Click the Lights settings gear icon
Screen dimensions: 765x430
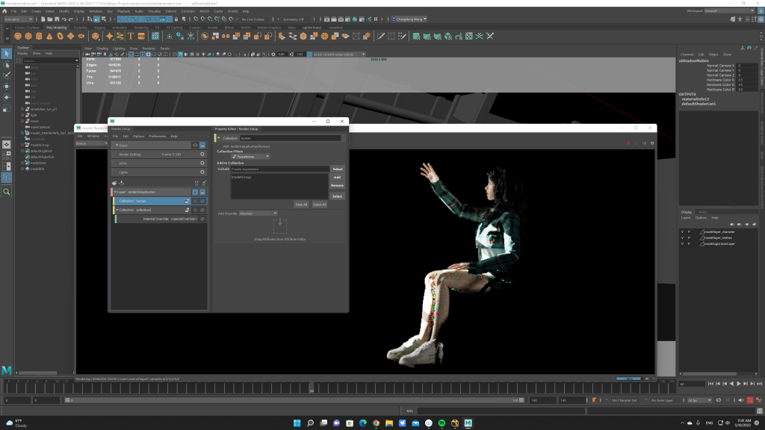pos(202,172)
